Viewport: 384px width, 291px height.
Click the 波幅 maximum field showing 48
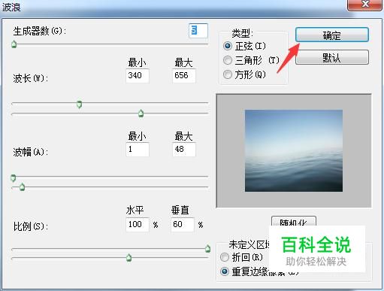(184, 150)
